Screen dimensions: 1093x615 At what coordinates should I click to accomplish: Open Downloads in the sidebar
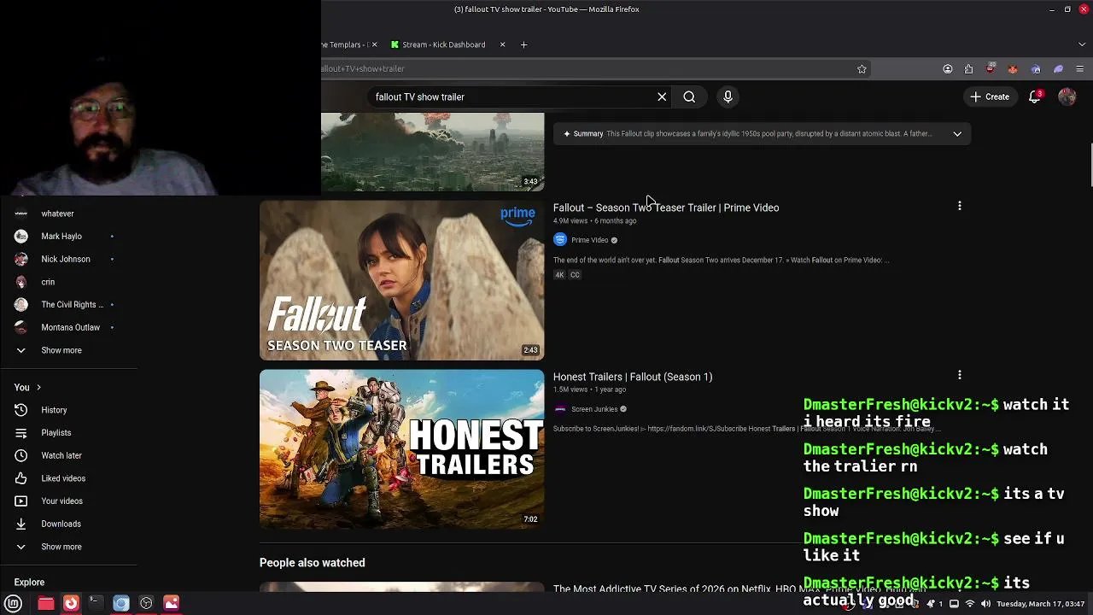pyautogui.click(x=61, y=524)
